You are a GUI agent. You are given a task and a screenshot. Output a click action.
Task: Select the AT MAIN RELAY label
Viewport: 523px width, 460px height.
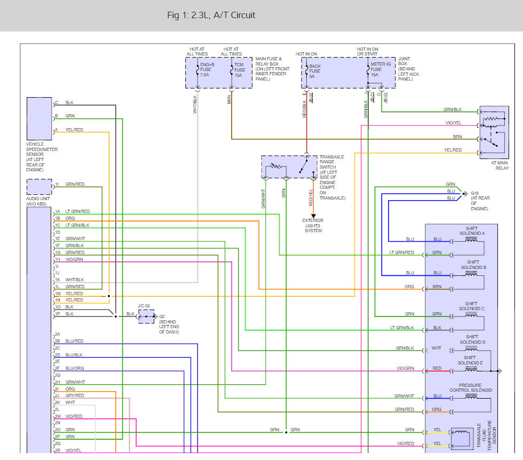[500, 165]
